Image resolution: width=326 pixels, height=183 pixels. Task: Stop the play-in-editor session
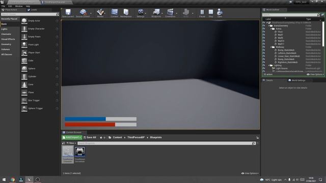pyautogui.click(x=211, y=12)
